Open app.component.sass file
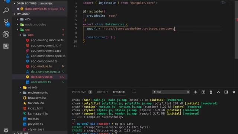 [x=40, y=51]
